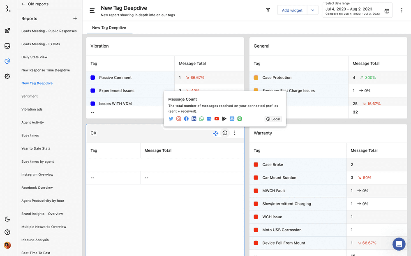
Task: Expand the Add widget dropdown arrow
Action: point(312,10)
